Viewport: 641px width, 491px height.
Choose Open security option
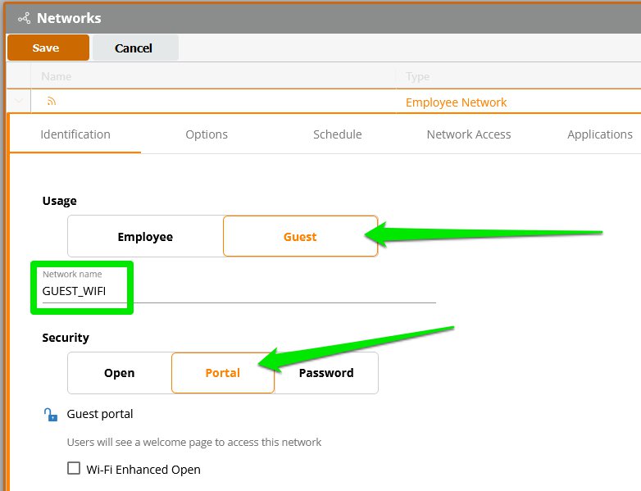tap(119, 373)
